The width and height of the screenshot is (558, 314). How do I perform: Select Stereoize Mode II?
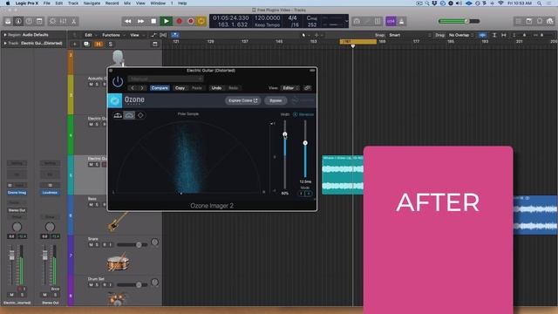309,194
